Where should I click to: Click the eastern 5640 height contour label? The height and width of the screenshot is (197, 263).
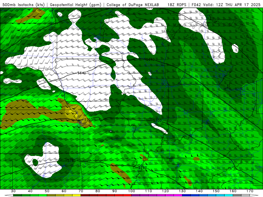(x=151, y=59)
